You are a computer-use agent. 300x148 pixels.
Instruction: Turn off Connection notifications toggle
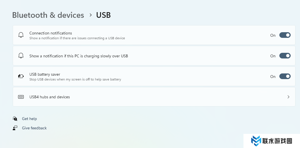[x=285, y=35]
